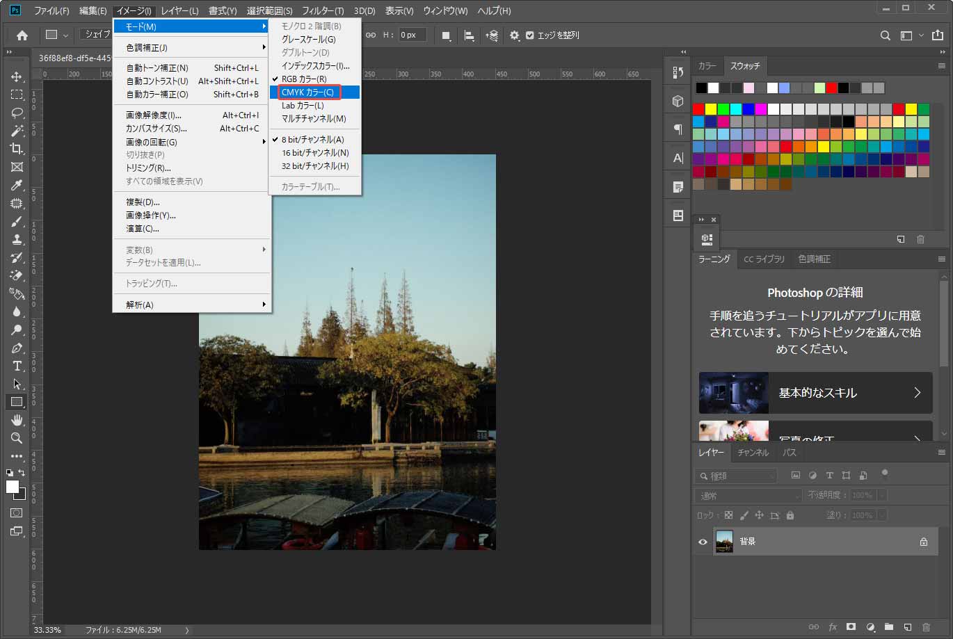
Task: Create a new layer in the Layers panel
Action: pos(906,626)
